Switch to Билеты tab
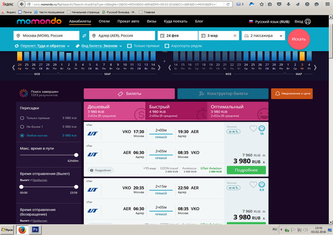The width and height of the screenshot is (333, 235). (129, 94)
